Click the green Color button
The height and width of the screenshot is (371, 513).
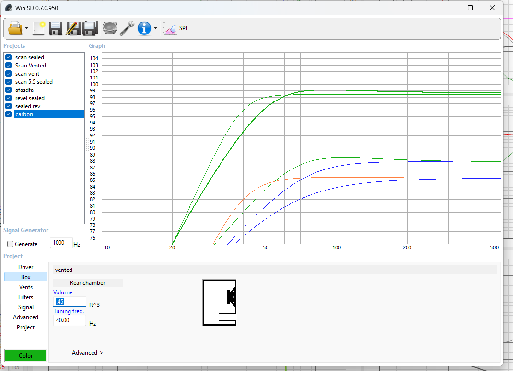pyautogui.click(x=26, y=355)
